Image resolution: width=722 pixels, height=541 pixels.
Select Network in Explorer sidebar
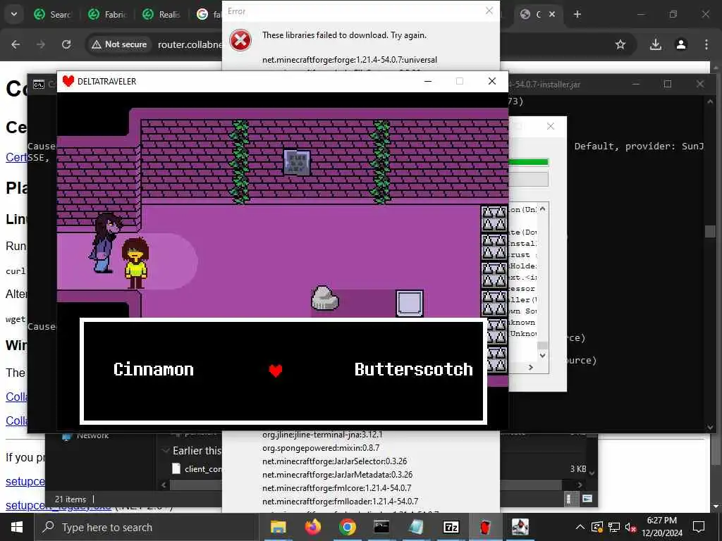85,435
